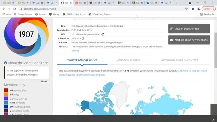Open the USask Proxy Bookmarklet bookmark
217x122 pixels.
pyautogui.click(x=100, y=14)
